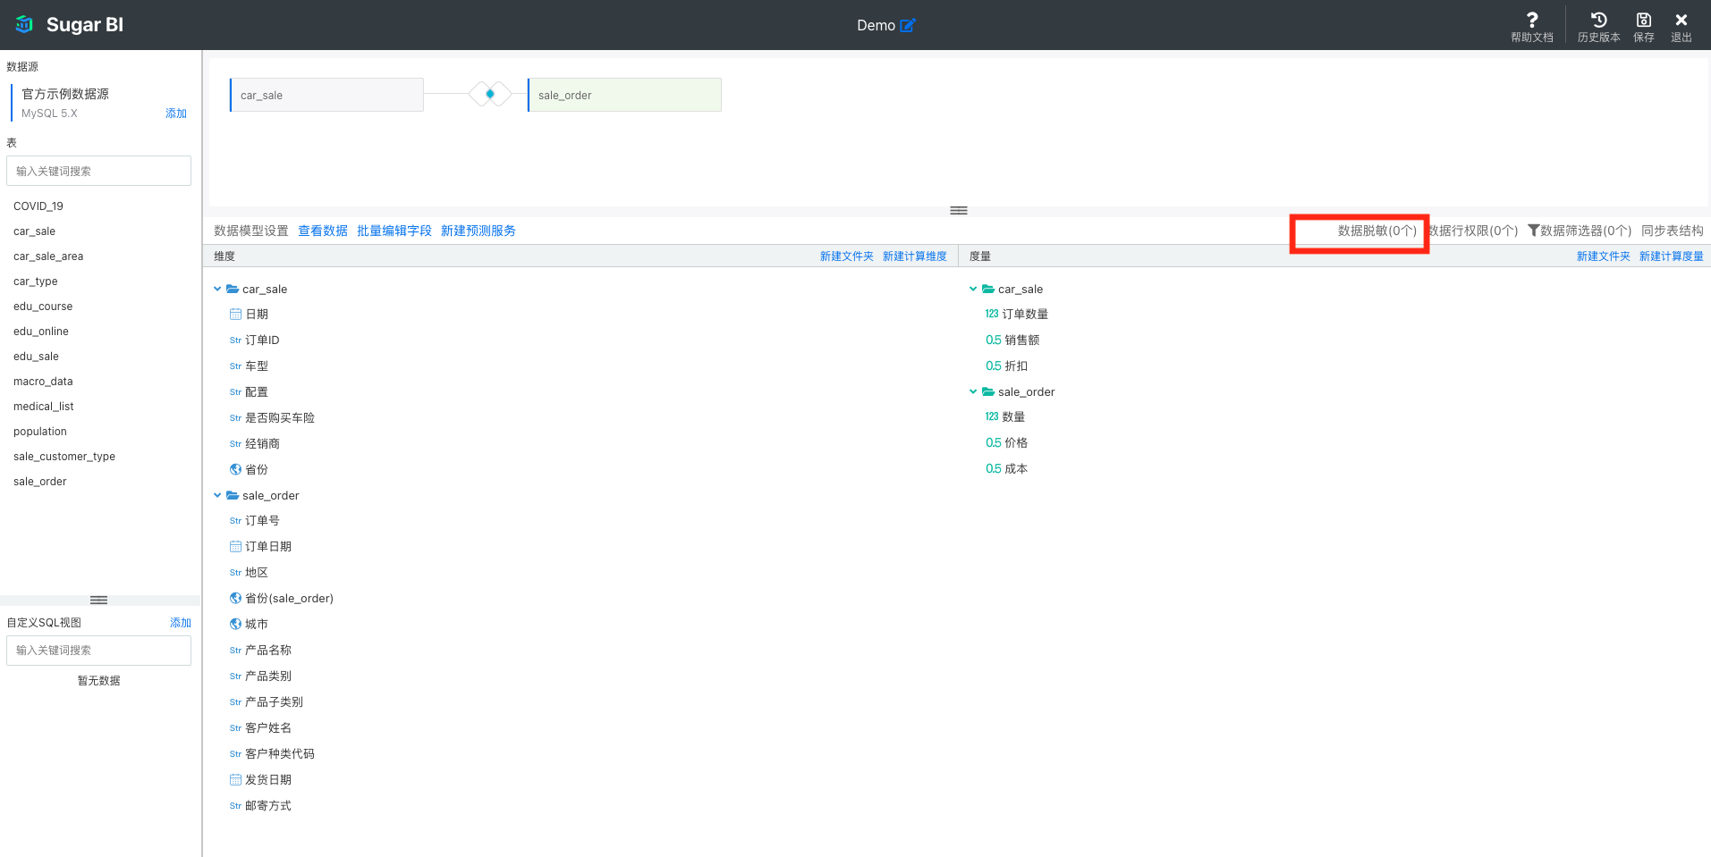Click the calendar icon beside 发货日期
Viewport: 1711px width, 857px height.
tap(235, 779)
